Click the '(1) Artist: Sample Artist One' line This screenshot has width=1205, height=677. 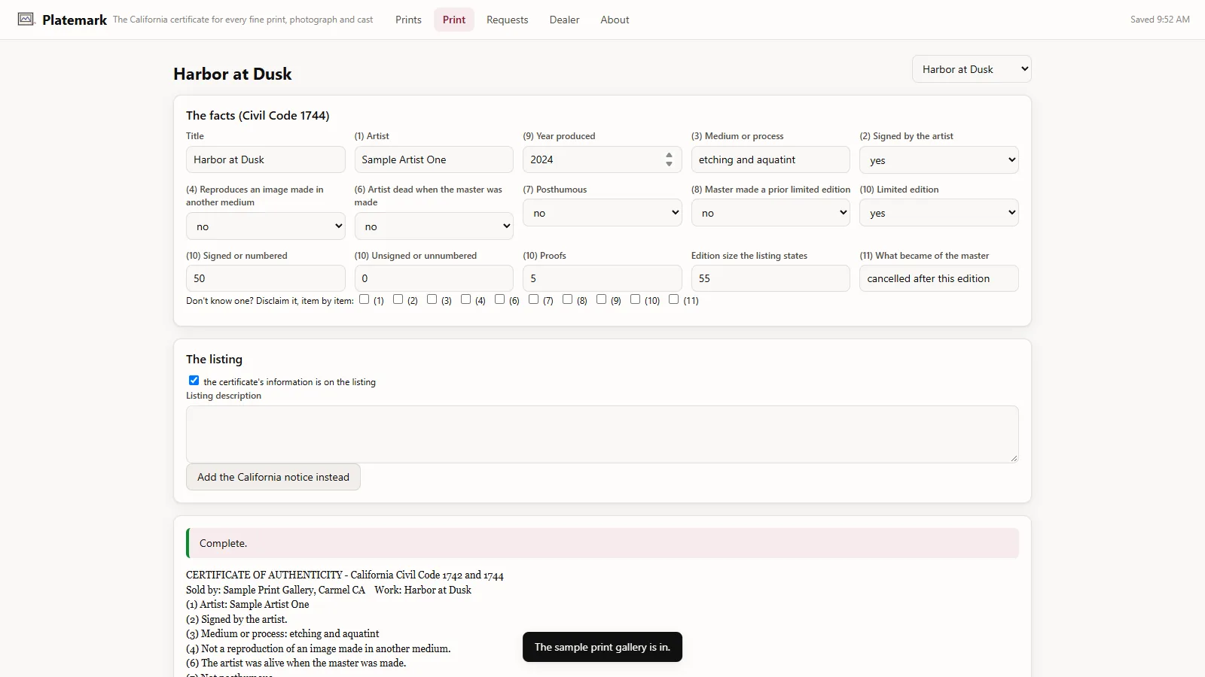point(248,605)
